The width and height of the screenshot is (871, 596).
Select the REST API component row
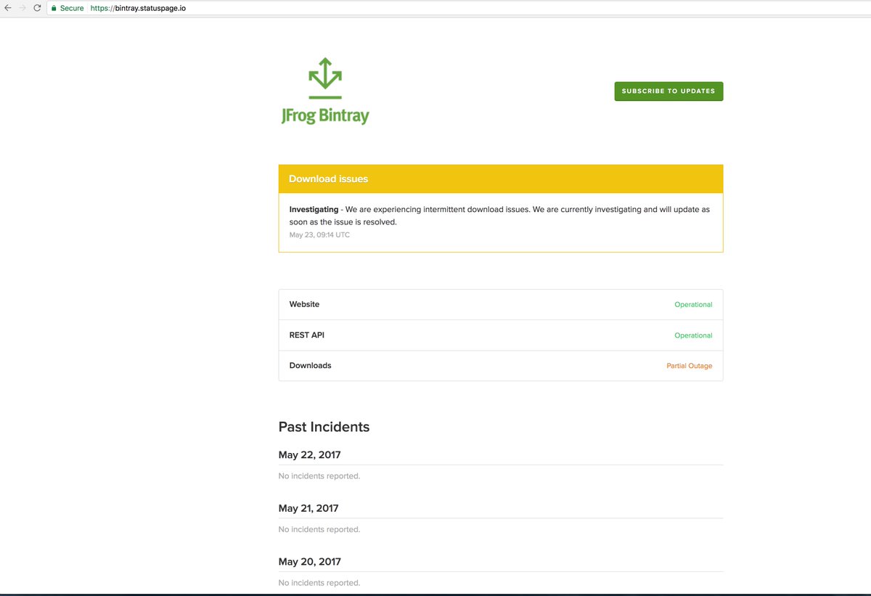click(501, 335)
